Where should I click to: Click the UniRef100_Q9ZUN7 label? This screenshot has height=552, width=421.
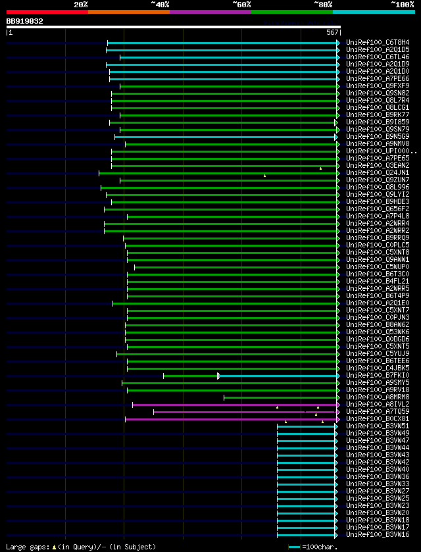[378, 180]
